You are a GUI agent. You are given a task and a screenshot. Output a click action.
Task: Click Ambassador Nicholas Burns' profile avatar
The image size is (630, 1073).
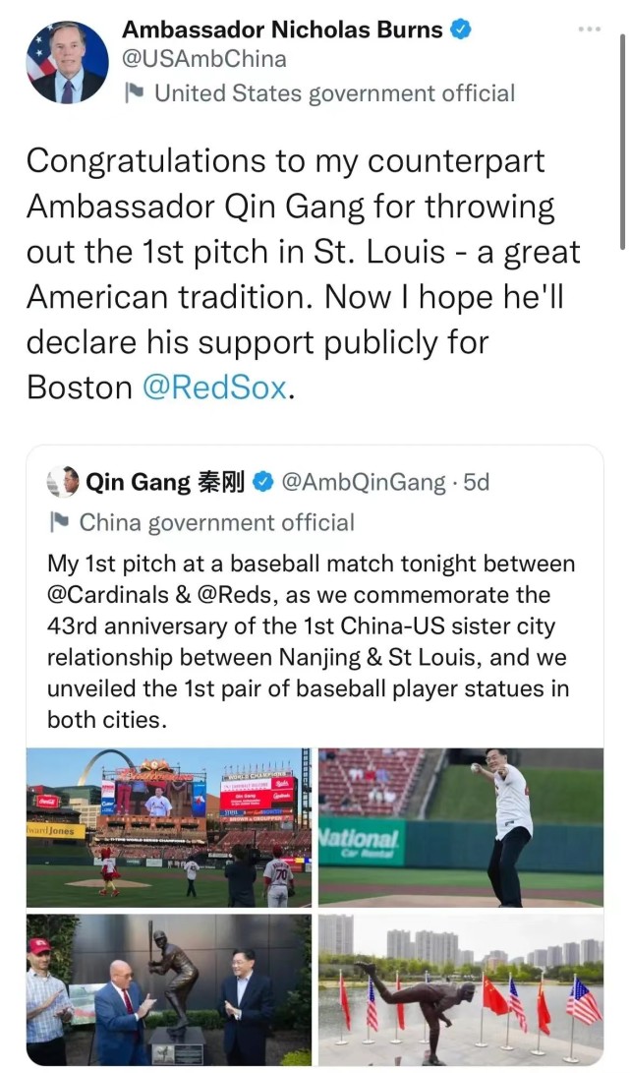tap(68, 63)
